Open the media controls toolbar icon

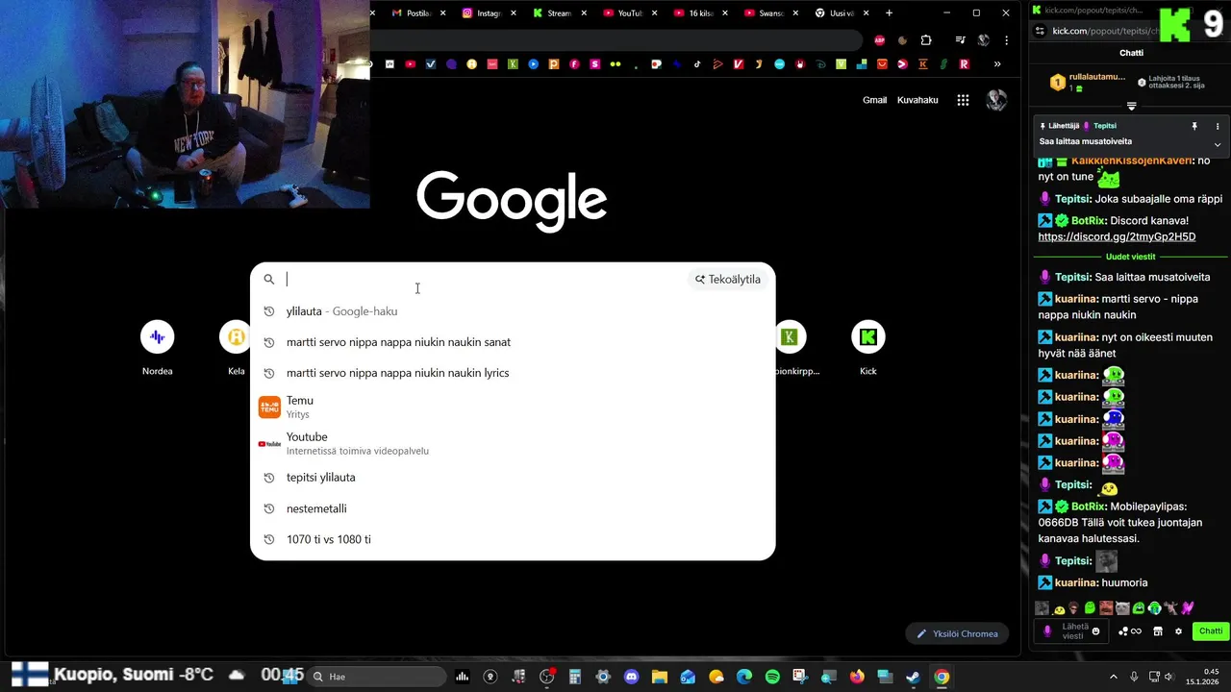[960, 40]
